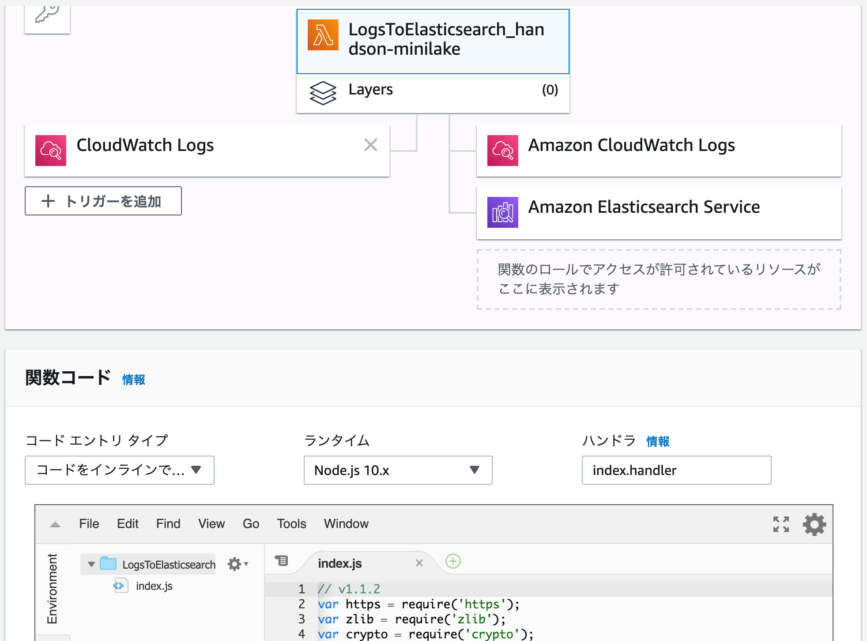Screen dimensions: 867x641
Task: Toggle the Environment side panel
Action: [53, 589]
